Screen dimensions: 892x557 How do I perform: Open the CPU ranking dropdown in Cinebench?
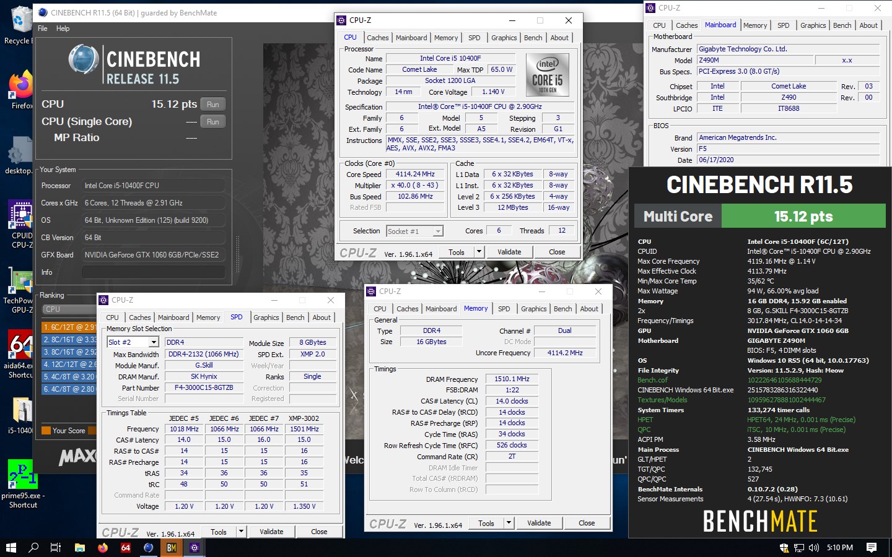coord(69,309)
